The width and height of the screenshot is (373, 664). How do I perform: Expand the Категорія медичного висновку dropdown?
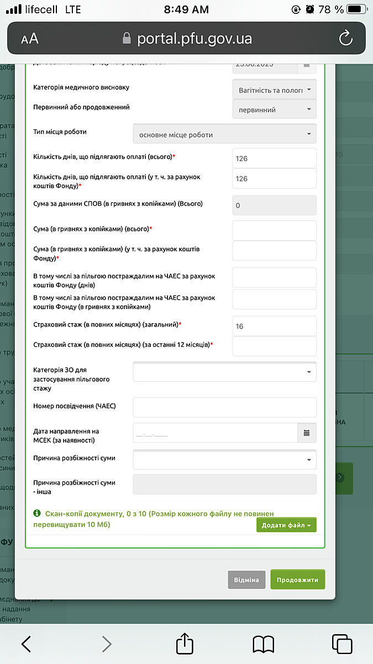pyautogui.click(x=274, y=90)
